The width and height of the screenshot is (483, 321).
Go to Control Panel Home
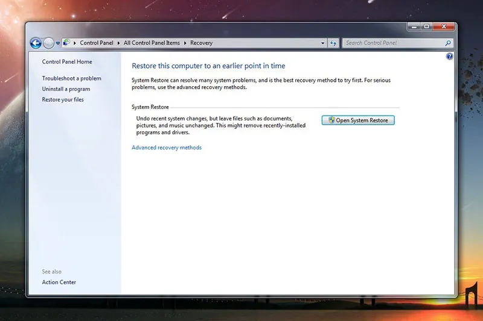tap(67, 61)
